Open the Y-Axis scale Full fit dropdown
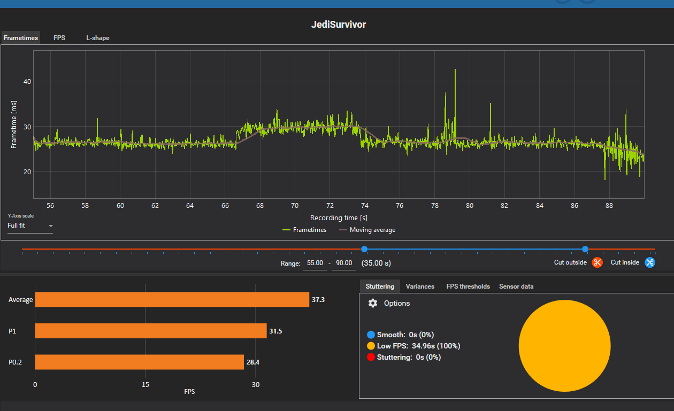674x411 pixels. (x=30, y=226)
